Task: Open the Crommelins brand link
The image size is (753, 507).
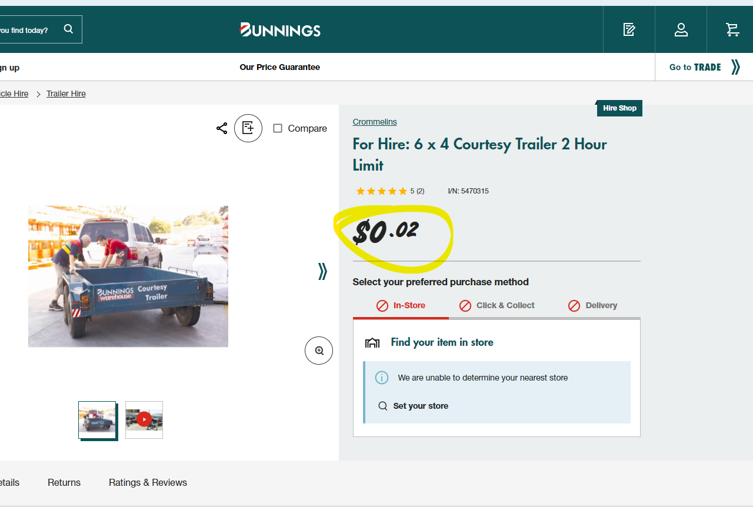Action: tap(375, 122)
